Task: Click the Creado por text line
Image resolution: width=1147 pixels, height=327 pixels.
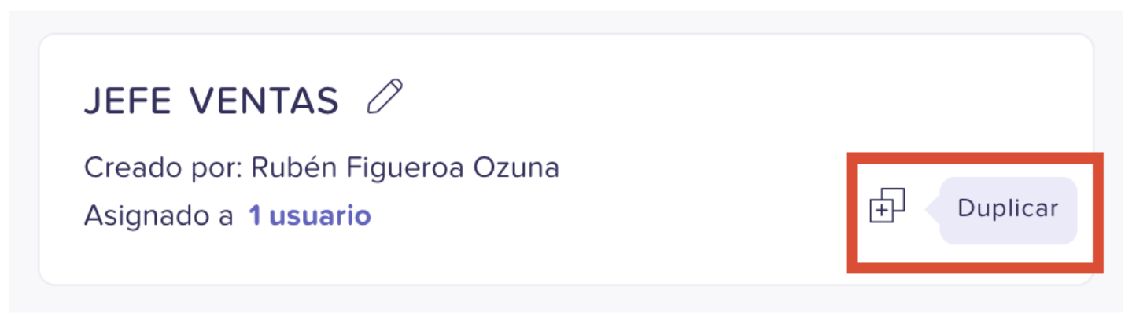Action: pos(322,167)
